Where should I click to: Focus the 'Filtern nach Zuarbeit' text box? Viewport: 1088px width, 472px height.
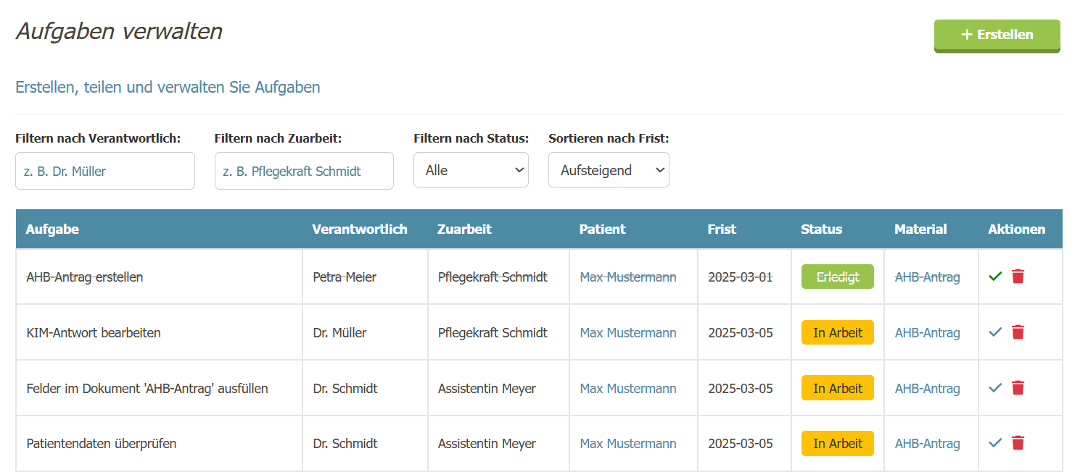(x=304, y=171)
